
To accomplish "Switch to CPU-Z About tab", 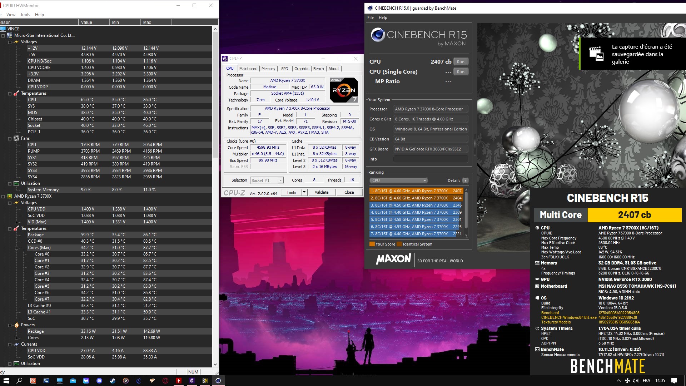I will (x=334, y=69).
